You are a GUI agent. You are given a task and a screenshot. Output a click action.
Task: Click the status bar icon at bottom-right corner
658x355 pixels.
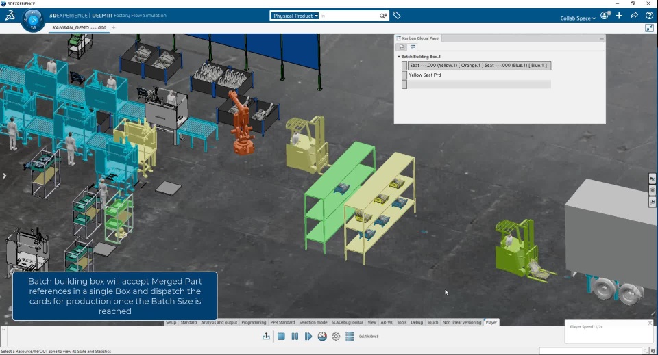[x=653, y=351]
